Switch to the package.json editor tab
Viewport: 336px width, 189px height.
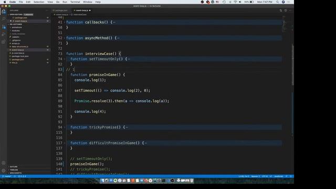pos(61,10)
